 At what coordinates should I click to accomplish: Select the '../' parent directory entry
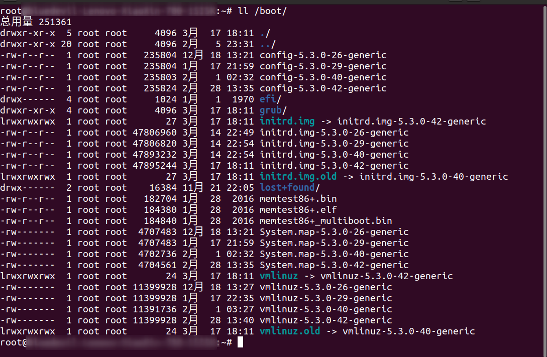[x=268, y=44]
